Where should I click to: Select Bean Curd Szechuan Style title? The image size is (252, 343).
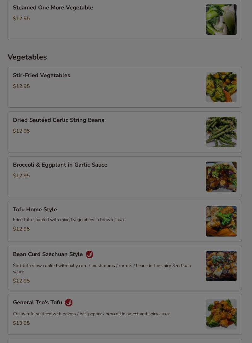click(x=48, y=254)
